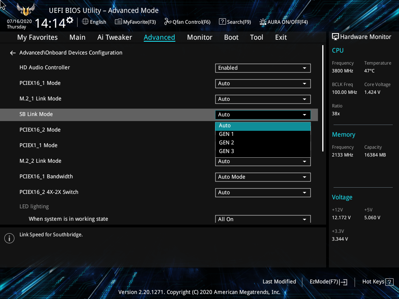
Task: Choose GEN 1 in SB Link Mode list
Action: click(263, 134)
